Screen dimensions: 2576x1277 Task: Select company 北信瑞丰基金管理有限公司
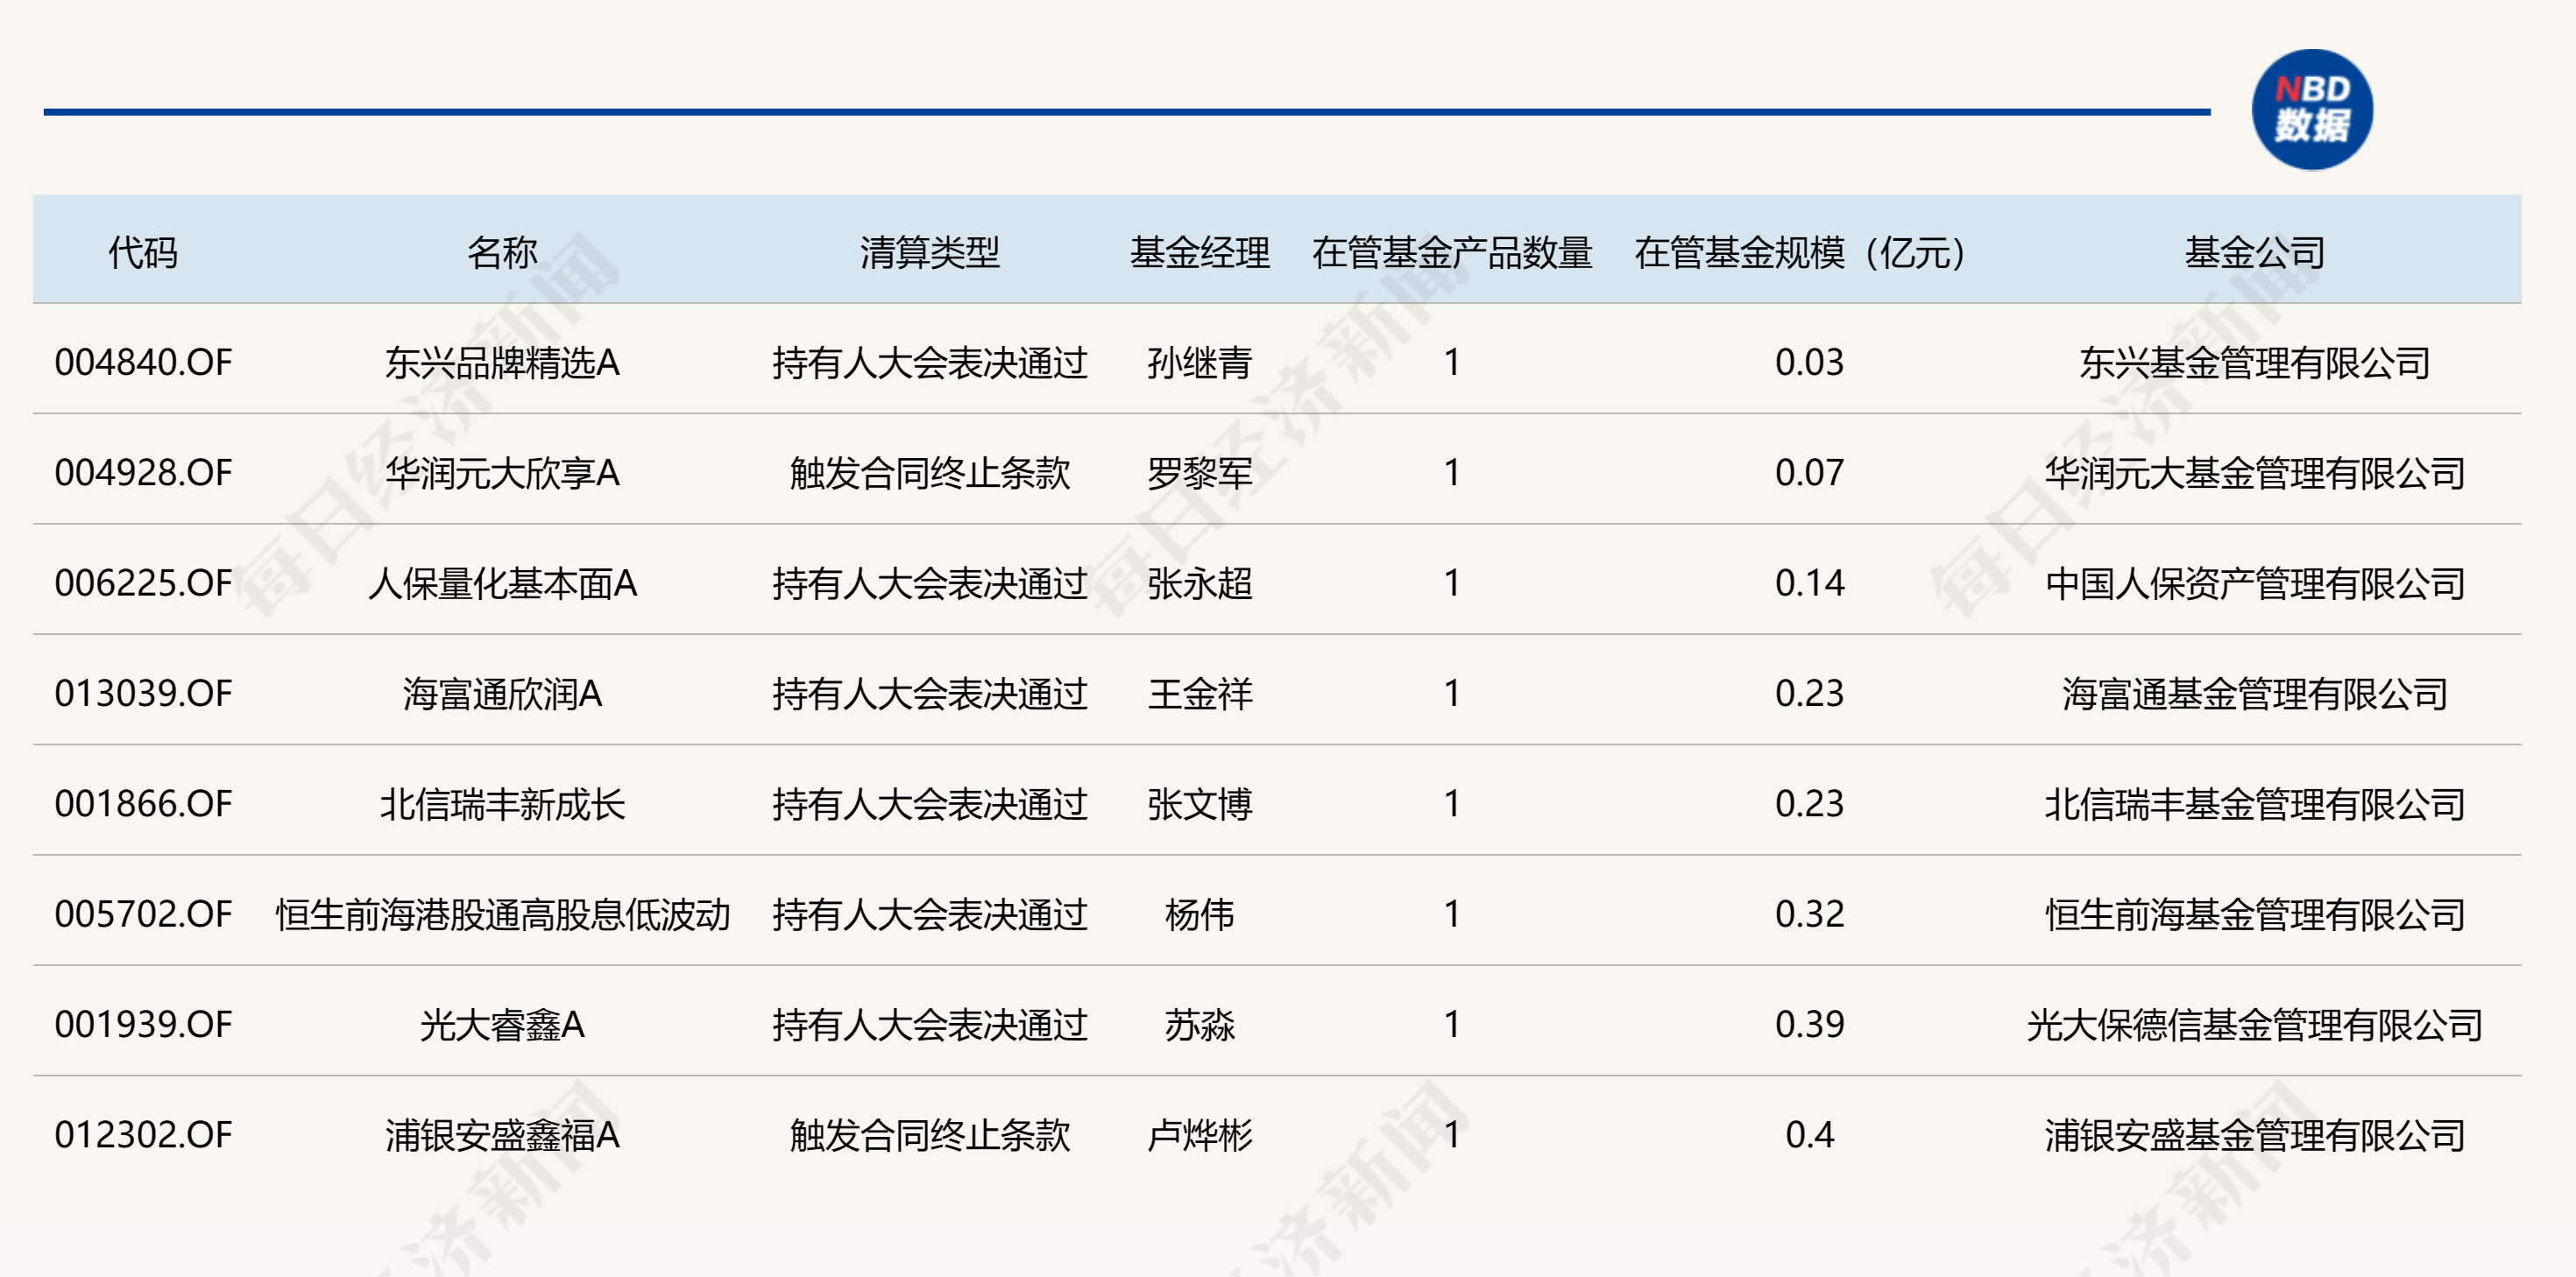pos(2255,804)
